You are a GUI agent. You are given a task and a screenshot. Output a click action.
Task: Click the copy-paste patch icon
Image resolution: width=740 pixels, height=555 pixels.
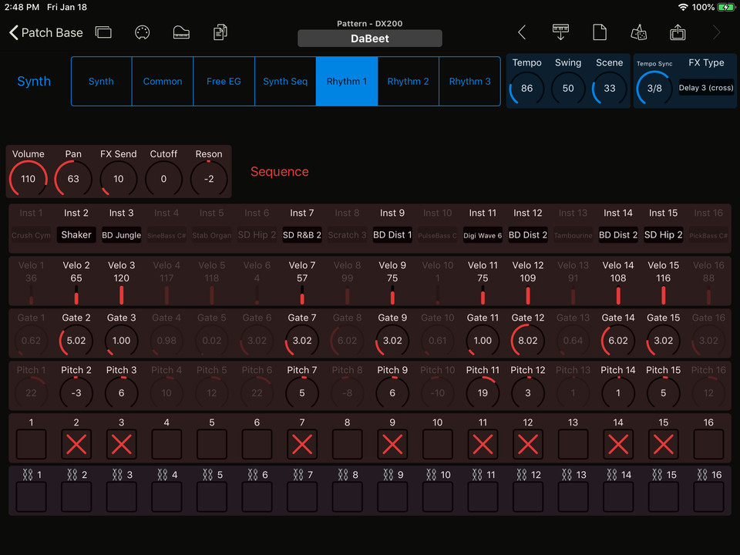220,32
